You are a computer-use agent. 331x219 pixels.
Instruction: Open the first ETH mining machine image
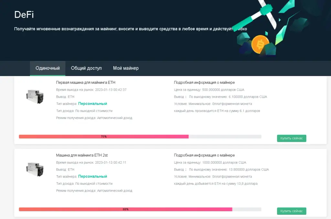[x=35, y=97]
